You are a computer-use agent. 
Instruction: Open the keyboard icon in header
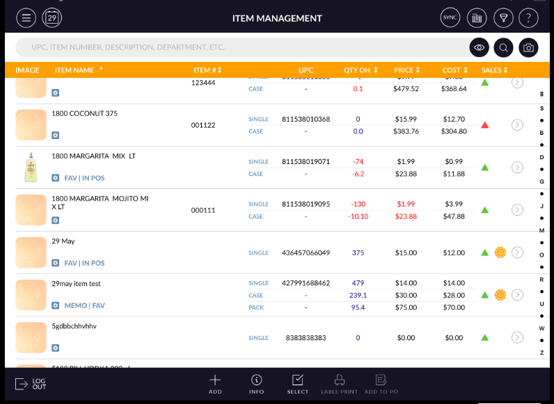click(477, 18)
